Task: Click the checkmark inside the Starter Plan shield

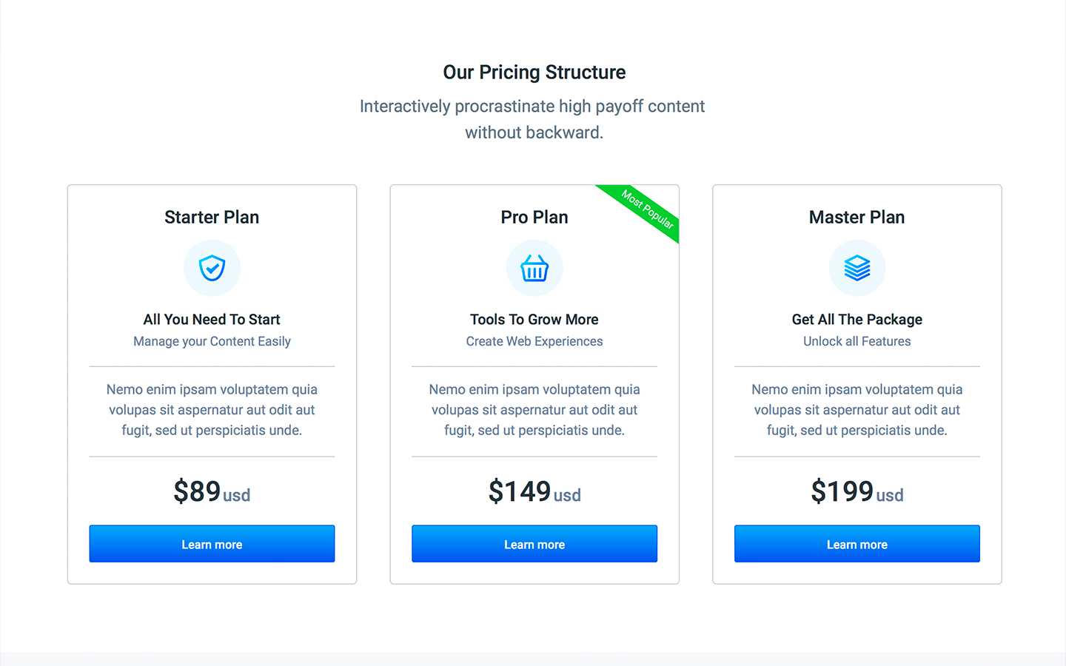Action: coord(213,269)
